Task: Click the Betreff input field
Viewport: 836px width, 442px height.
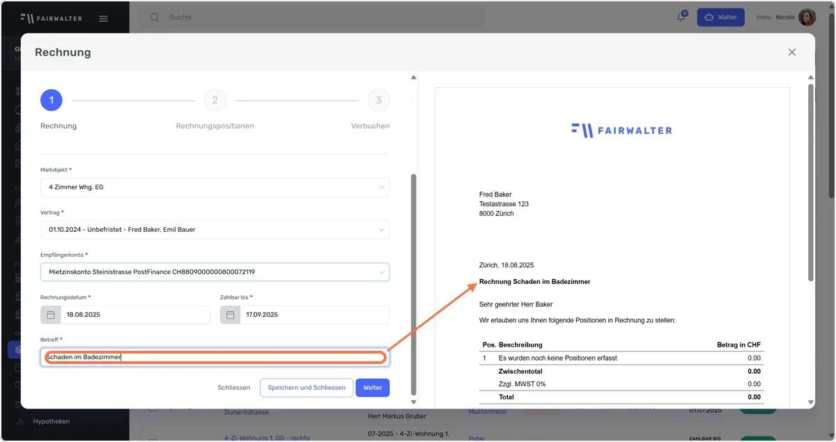Action: (215, 357)
